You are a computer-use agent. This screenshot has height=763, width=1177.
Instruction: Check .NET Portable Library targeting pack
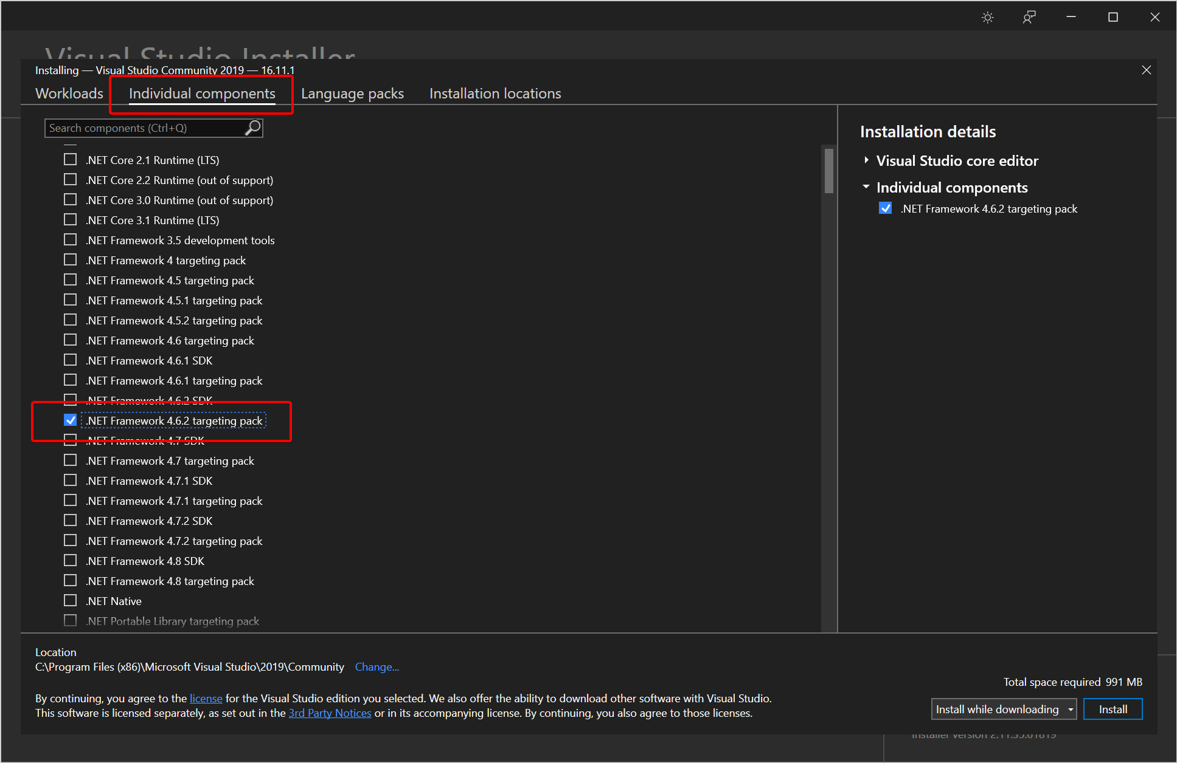pyautogui.click(x=71, y=621)
